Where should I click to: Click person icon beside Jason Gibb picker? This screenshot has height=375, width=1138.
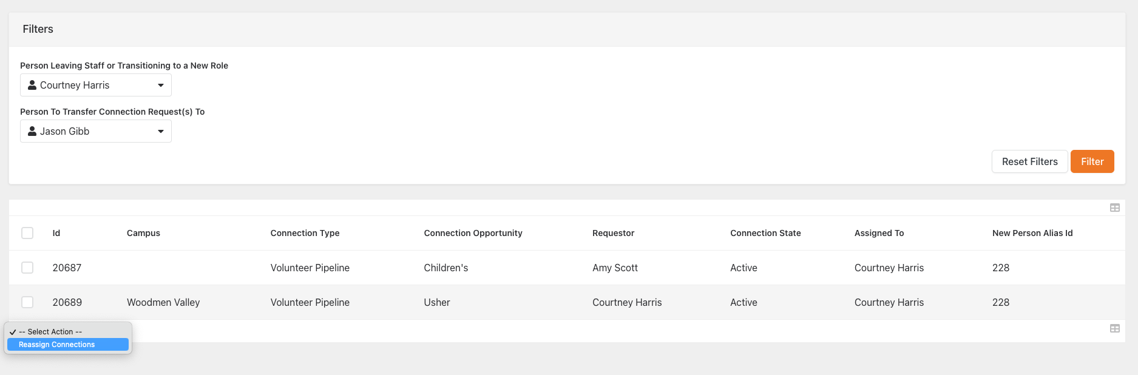tap(32, 131)
